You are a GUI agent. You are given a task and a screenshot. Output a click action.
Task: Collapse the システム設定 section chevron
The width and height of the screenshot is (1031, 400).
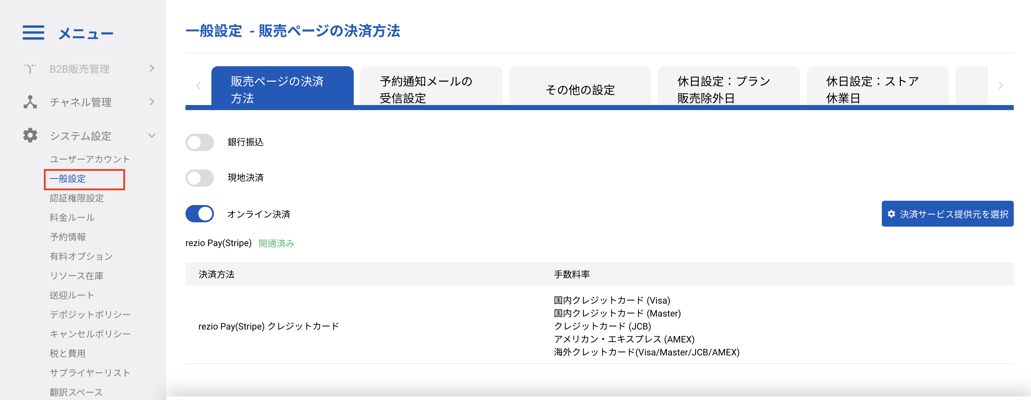tap(152, 135)
